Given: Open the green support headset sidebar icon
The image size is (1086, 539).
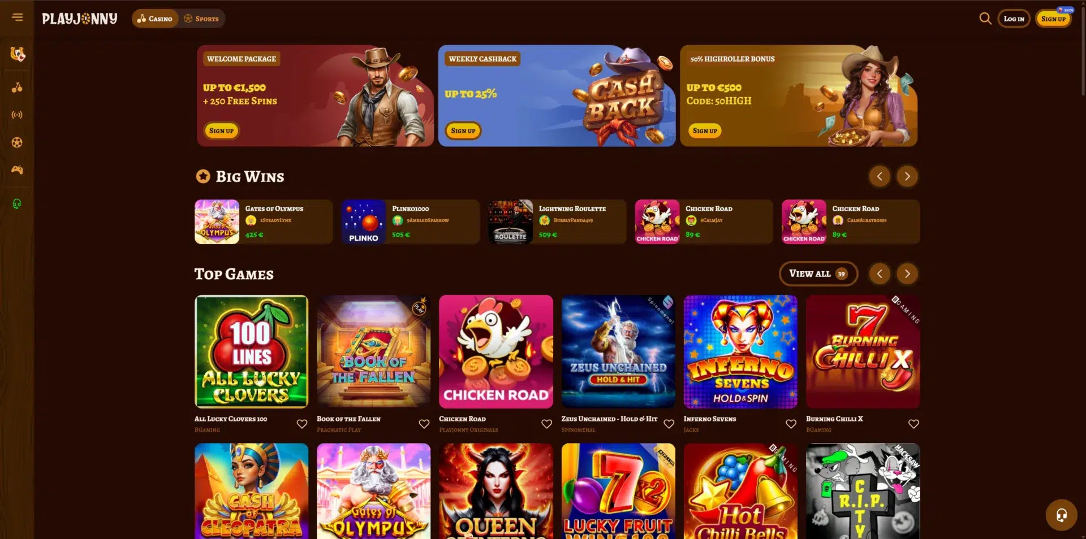Looking at the screenshot, I should pyautogui.click(x=17, y=204).
